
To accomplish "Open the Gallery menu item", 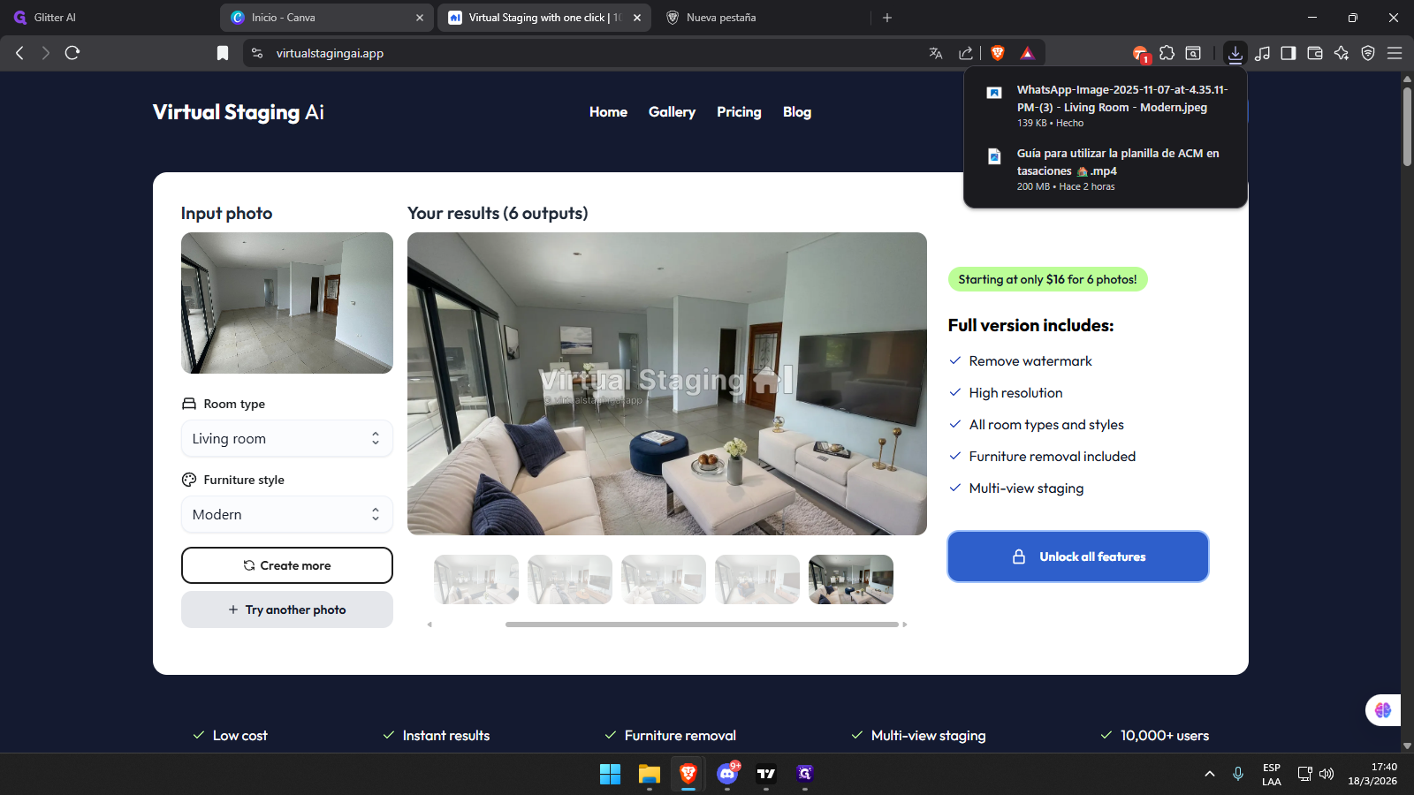I will coord(672,112).
